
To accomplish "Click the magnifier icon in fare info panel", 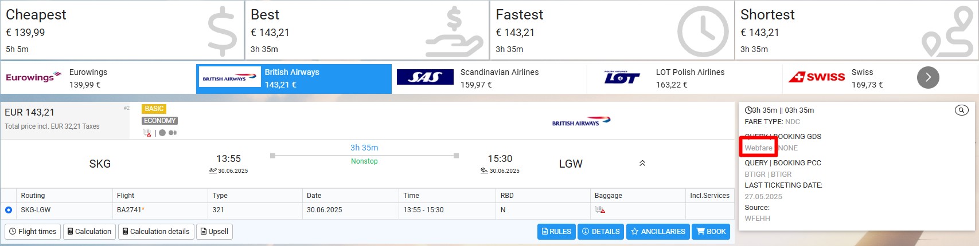I will pyautogui.click(x=961, y=110).
